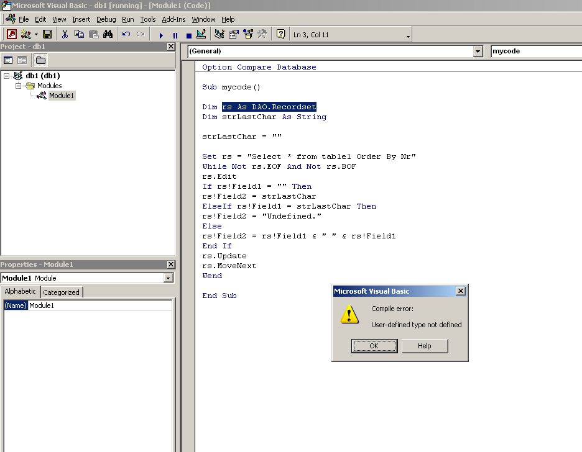Click the View Microsoft Access toolbar icon
582x452 pixels.
11,35
